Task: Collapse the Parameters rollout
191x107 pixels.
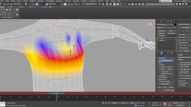Action: 162,58
